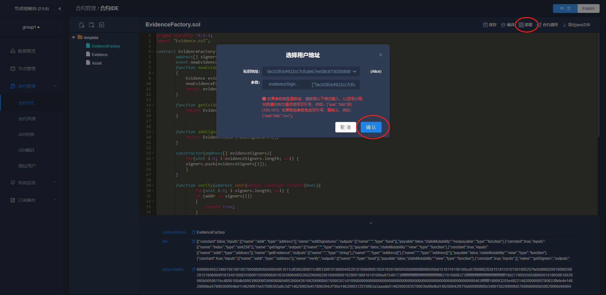606x295 pixels.
Task: Click the 数据概览 home icon in sidebar
Action: (13, 51)
